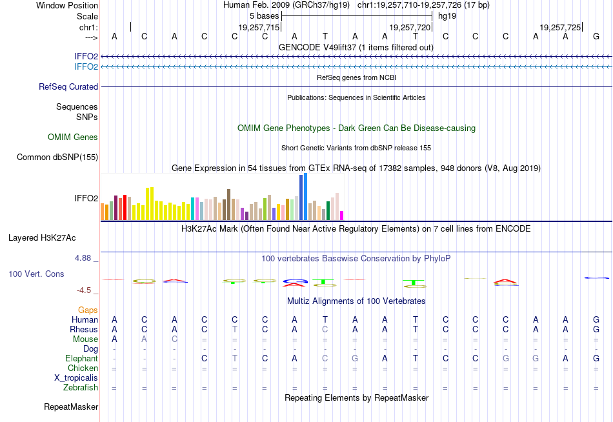Click the ---> strand direction arrow label

pos(91,37)
